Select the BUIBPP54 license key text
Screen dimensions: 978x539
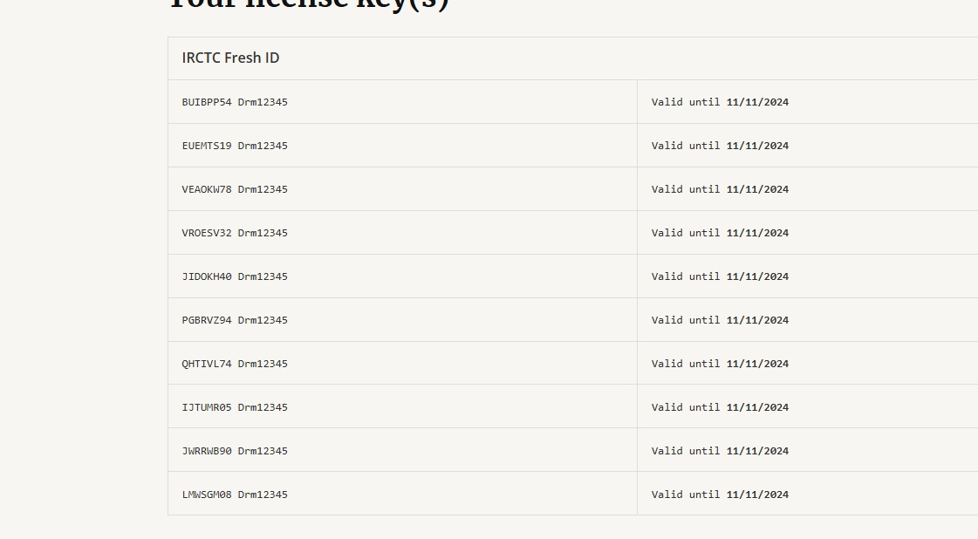235,102
